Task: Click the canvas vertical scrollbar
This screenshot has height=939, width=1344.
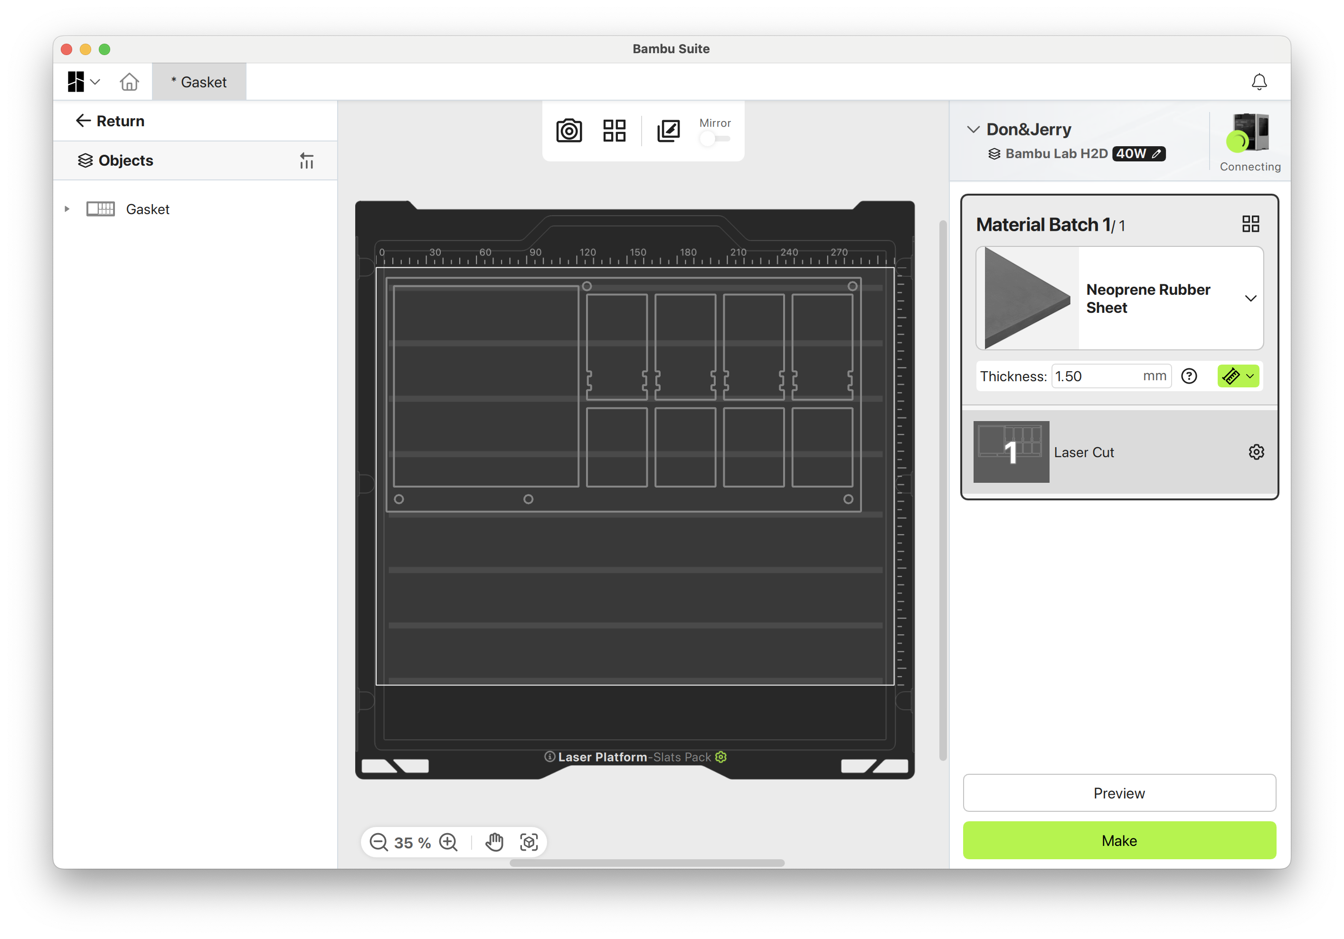Action: pos(942,490)
